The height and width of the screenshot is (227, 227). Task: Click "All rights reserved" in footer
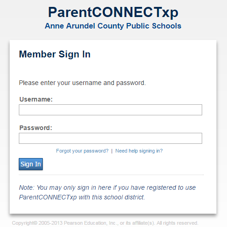(x=177, y=223)
